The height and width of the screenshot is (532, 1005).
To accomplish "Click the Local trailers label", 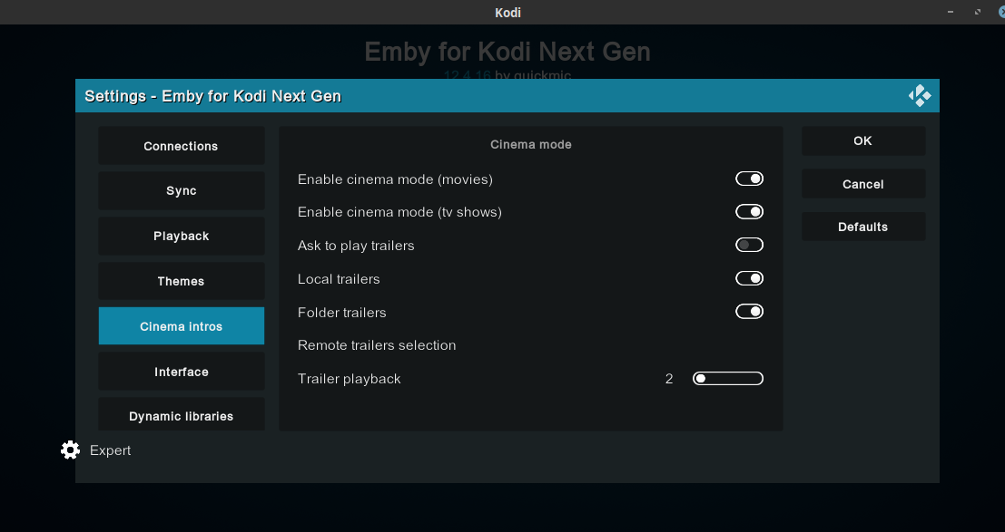I will (x=339, y=279).
